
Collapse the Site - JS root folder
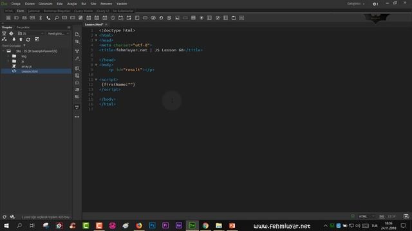[x=3, y=51]
